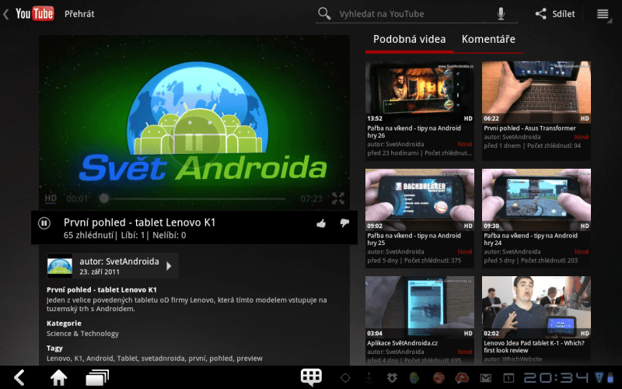Switch to the Podobná videa tab
622x389 pixels.
(410, 40)
